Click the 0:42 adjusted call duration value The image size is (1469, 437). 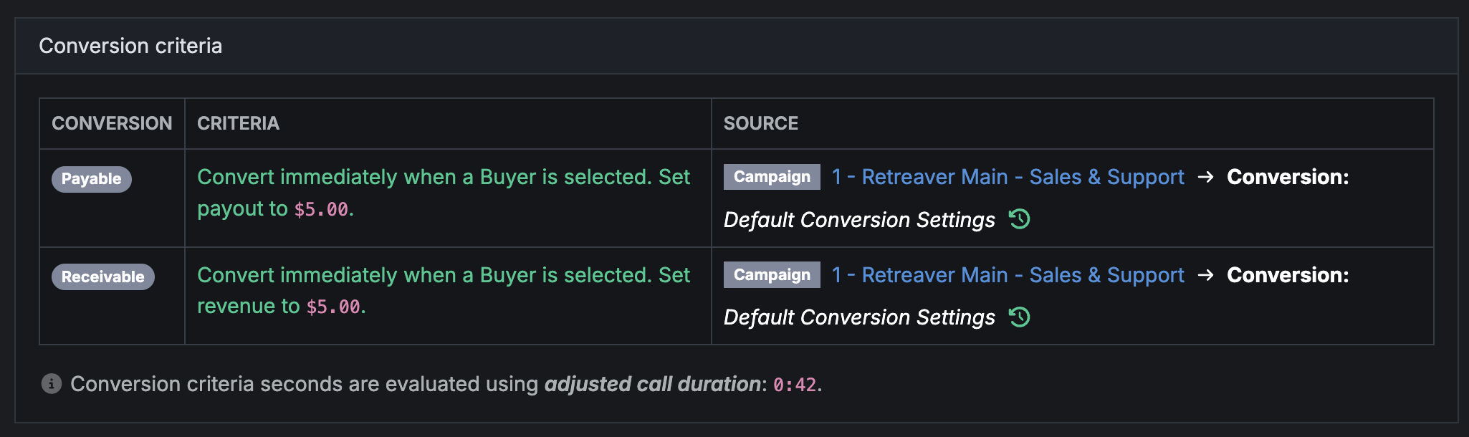[x=795, y=385]
